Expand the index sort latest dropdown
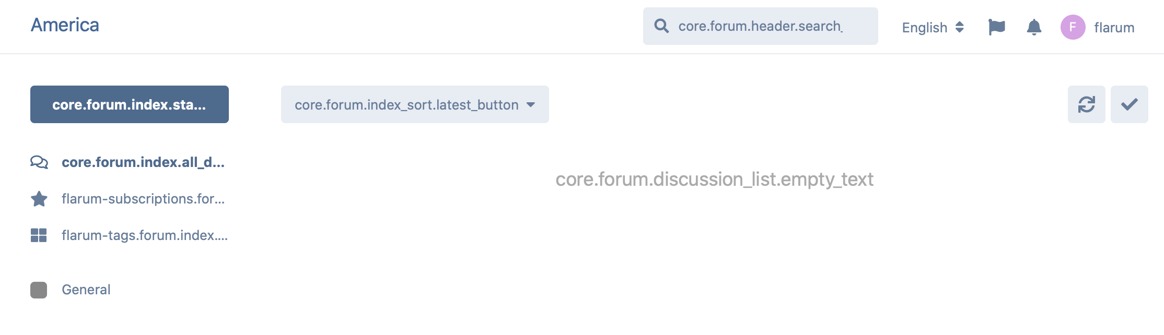The width and height of the screenshot is (1164, 335). tap(415, 104)
